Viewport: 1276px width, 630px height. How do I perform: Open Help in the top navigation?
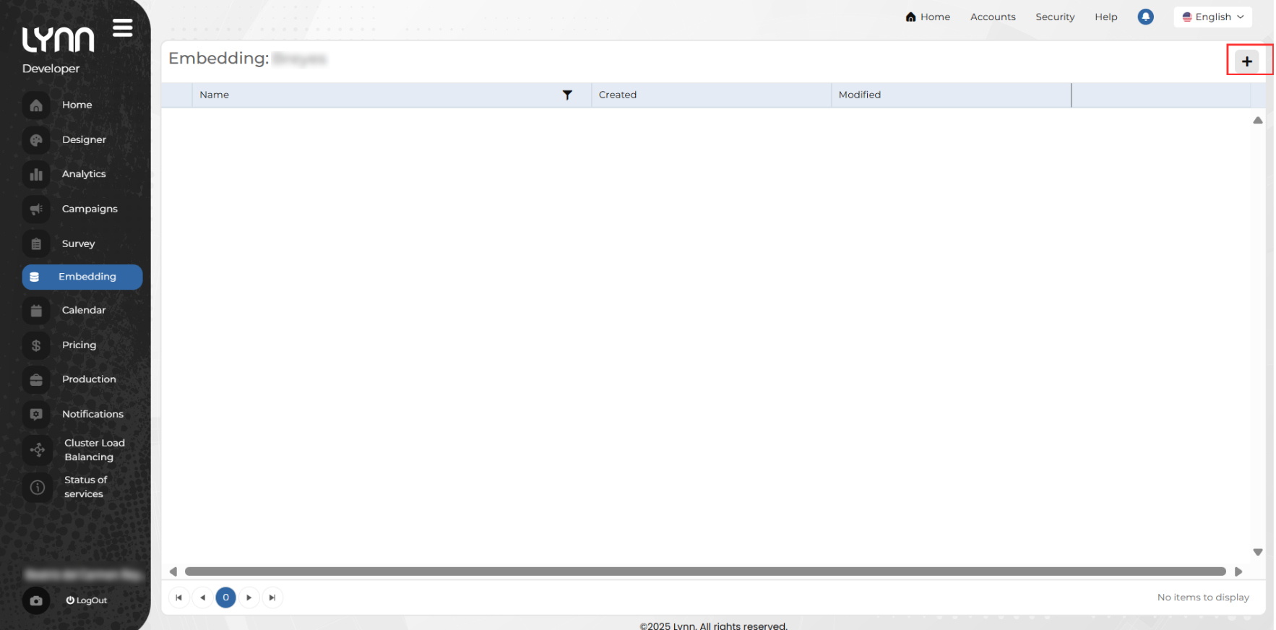point(1105,17)
